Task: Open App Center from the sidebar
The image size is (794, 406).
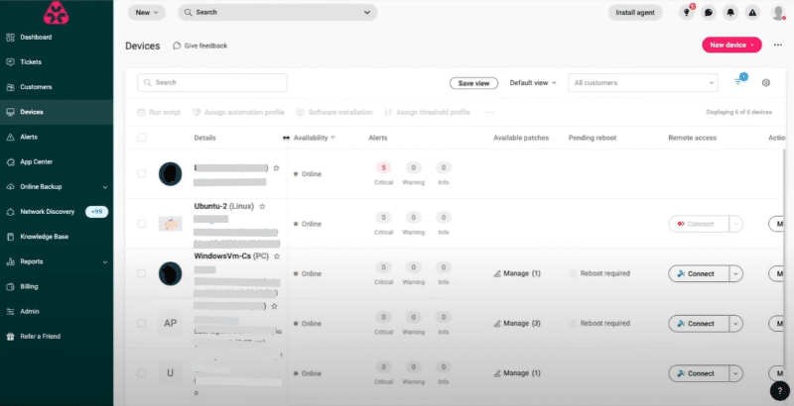Action: [x=36, y=162]
